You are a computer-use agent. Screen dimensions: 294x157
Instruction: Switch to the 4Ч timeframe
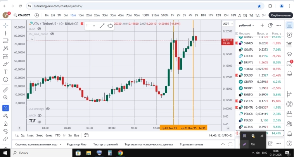click(190, 15)
